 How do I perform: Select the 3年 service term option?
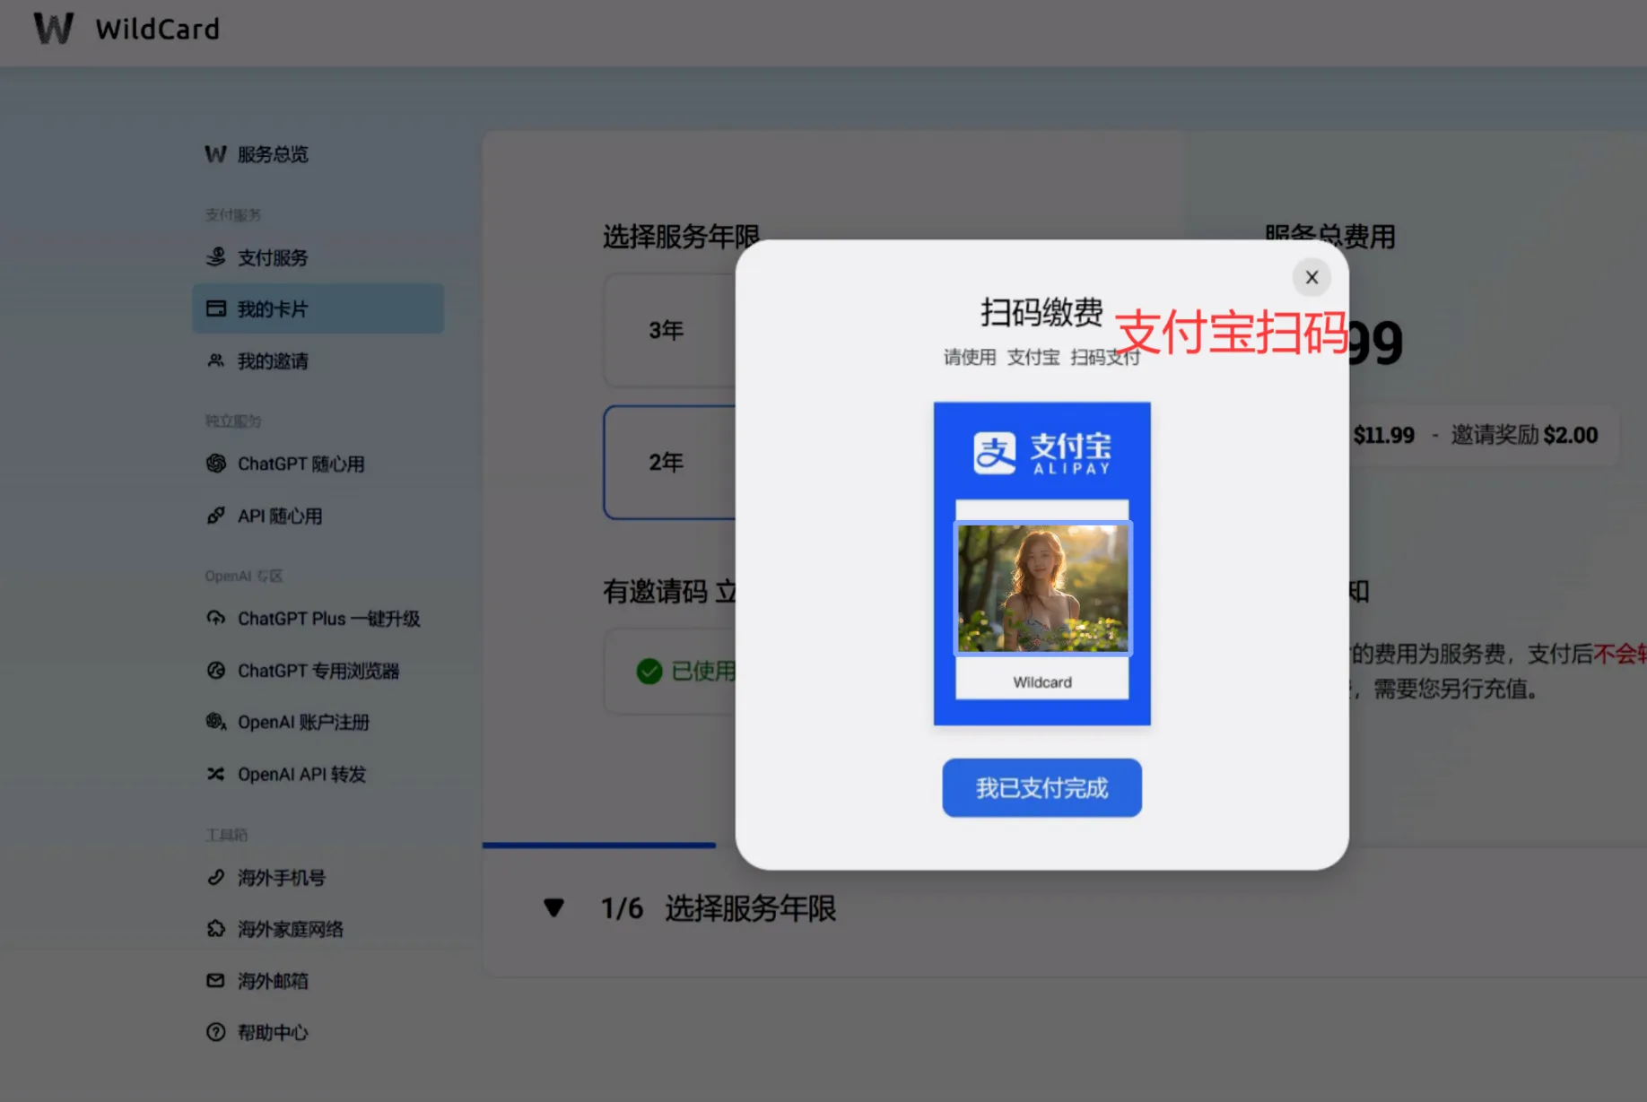(x=670, y=330)
